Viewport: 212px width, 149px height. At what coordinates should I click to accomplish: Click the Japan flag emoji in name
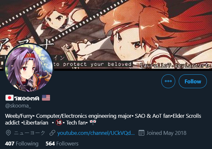[9, 98]
